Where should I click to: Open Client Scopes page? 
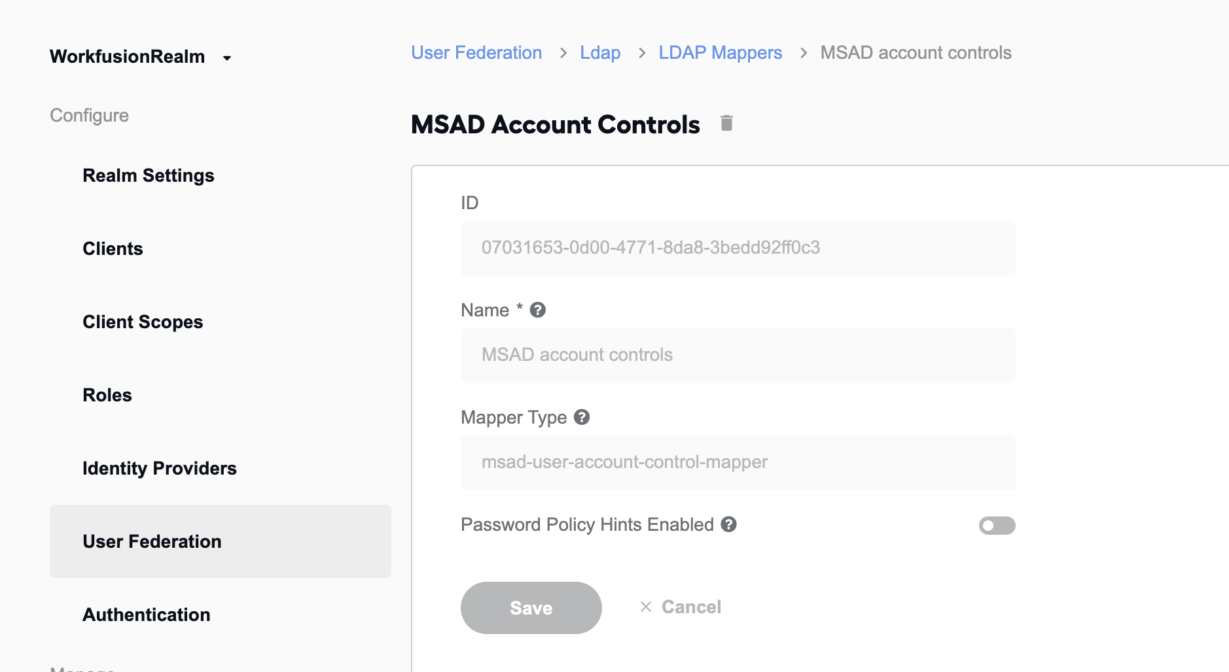(143, 322)
